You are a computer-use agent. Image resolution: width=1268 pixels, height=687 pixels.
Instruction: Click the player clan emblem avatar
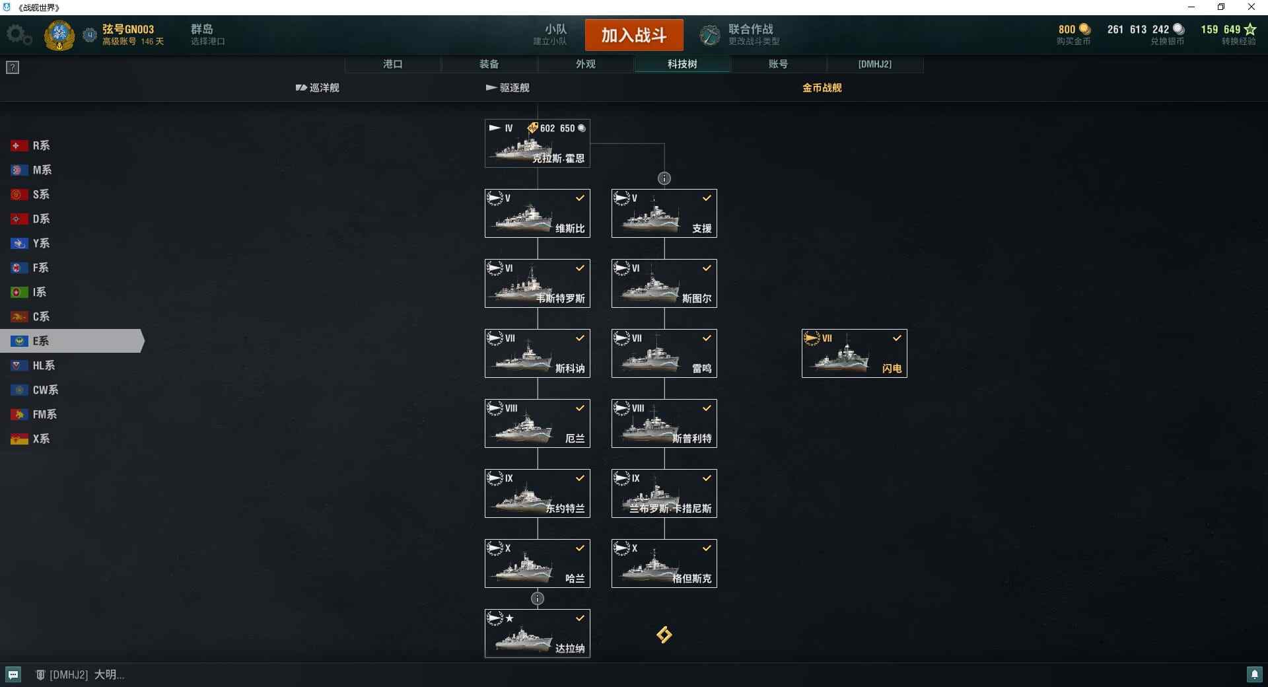pos(59,35)
